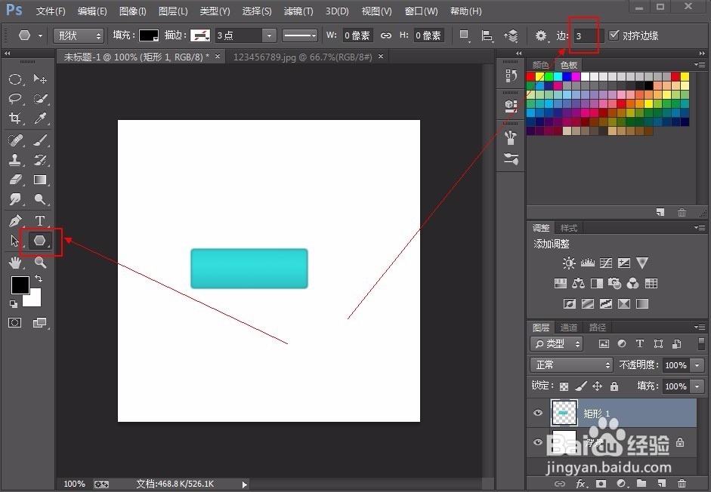Select the Clone Stamp tool
Screen dimensions: 711x492
pos(15,160)
